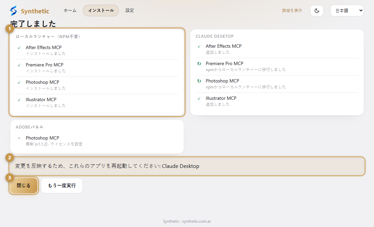Click checkmark beside Illustrator MCP in Claude Desktop
This screenshot has height=227, width=374.
tap(199, 98)
